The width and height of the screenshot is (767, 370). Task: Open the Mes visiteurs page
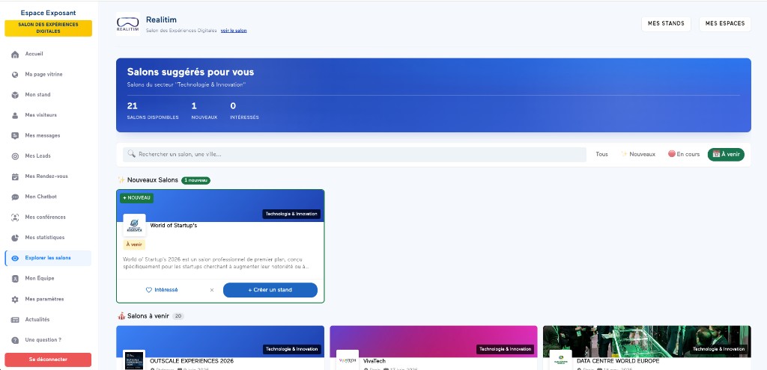(x=48, y=116)
